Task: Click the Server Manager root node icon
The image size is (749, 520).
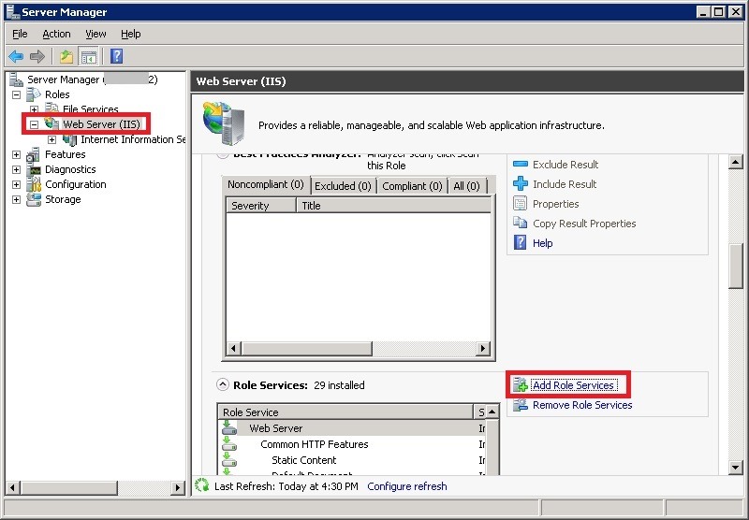Action: pyautogui.click(x=16, y=79)
